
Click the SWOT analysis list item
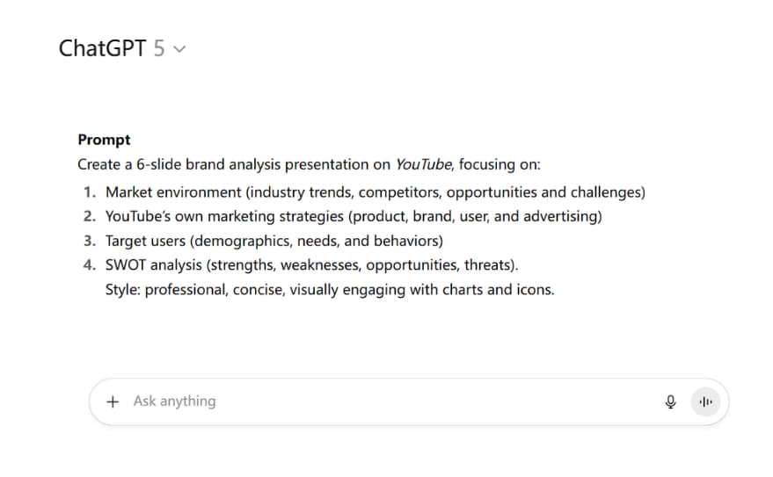pyautogui.click(x=311, y=264)
